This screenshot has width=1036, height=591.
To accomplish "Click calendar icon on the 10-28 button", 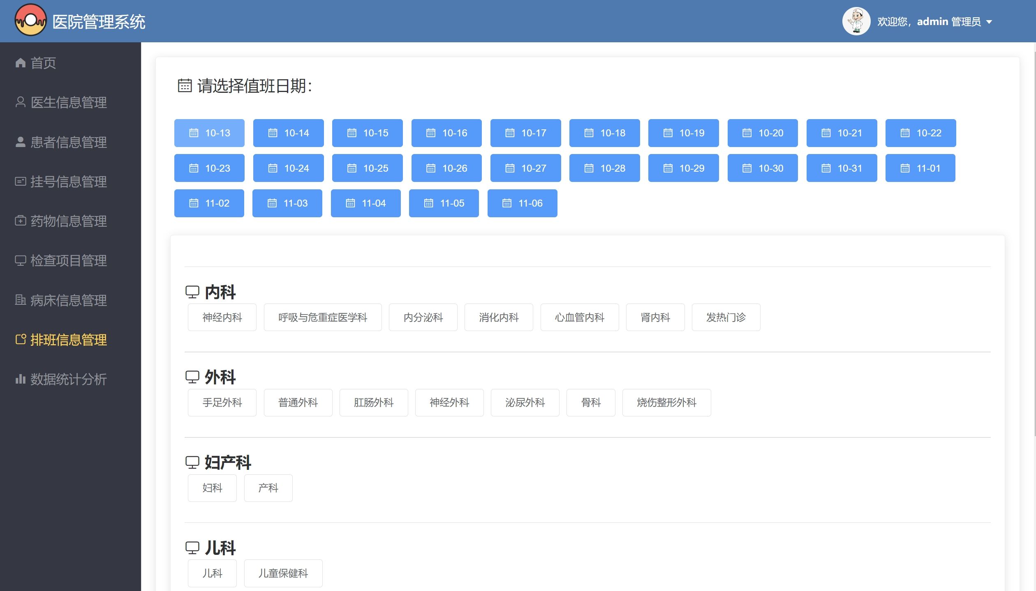I will click(x=589, y=168).
